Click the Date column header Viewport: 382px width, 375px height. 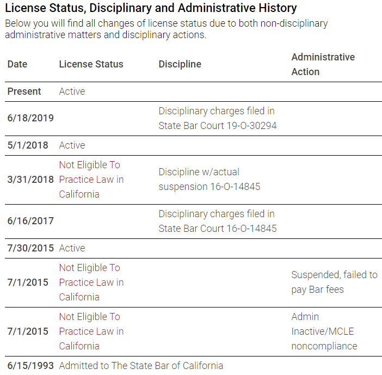pos(17,64)
